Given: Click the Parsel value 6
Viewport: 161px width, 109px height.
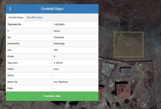Looking at the screenshot, I should coord(55,56).
